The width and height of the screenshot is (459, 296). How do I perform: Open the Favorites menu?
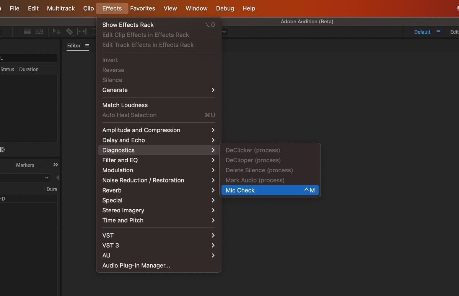point(142,8)
